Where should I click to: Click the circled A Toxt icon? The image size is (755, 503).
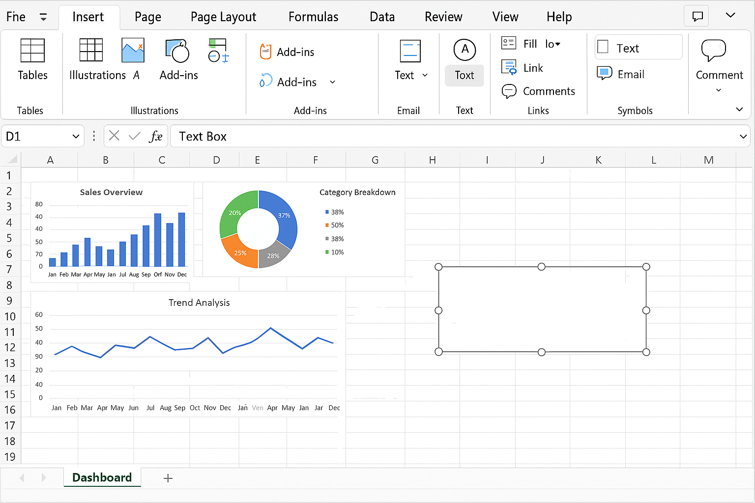coord(465,49)
